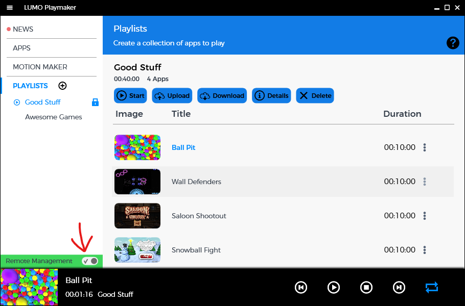Click the now-playing Ball Pit title

pos(79,280)
